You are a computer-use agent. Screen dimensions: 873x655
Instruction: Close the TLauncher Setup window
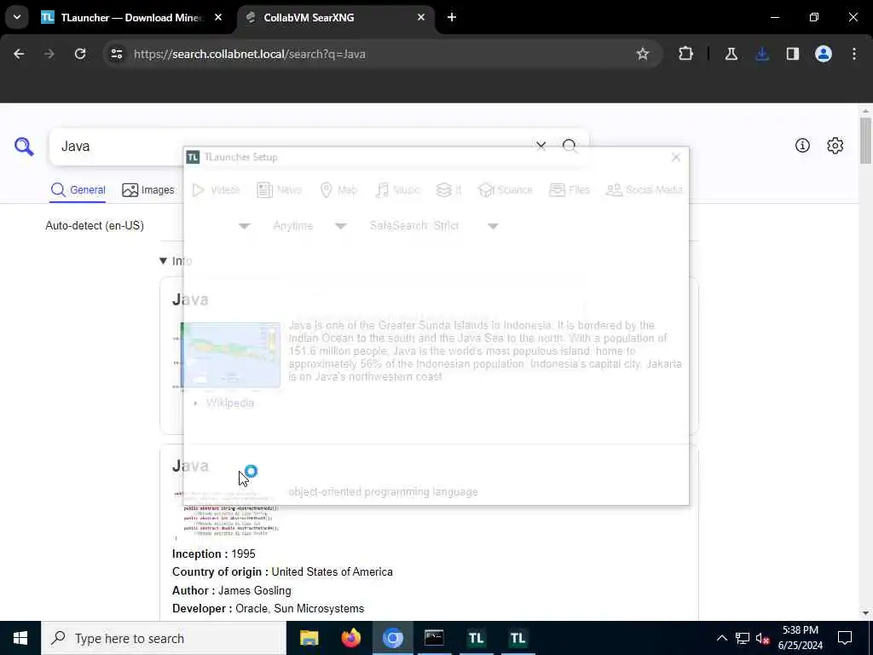(675, 157)
